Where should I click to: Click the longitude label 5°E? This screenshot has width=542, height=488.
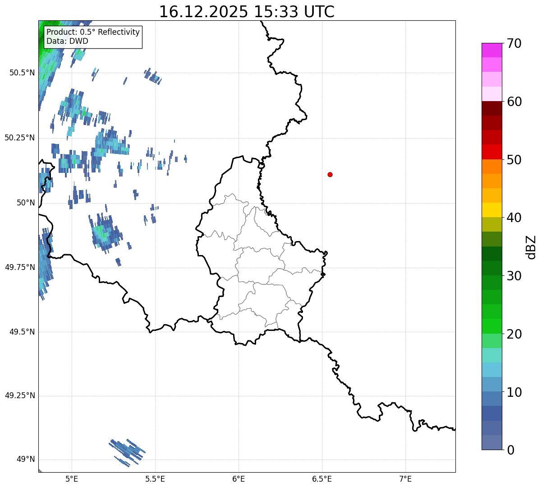coord(72,479)
